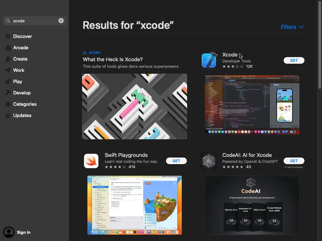Viewport: 322px width, 241px height.
Task: Click the Arcade joystick icon
Action: click(8, 48)
